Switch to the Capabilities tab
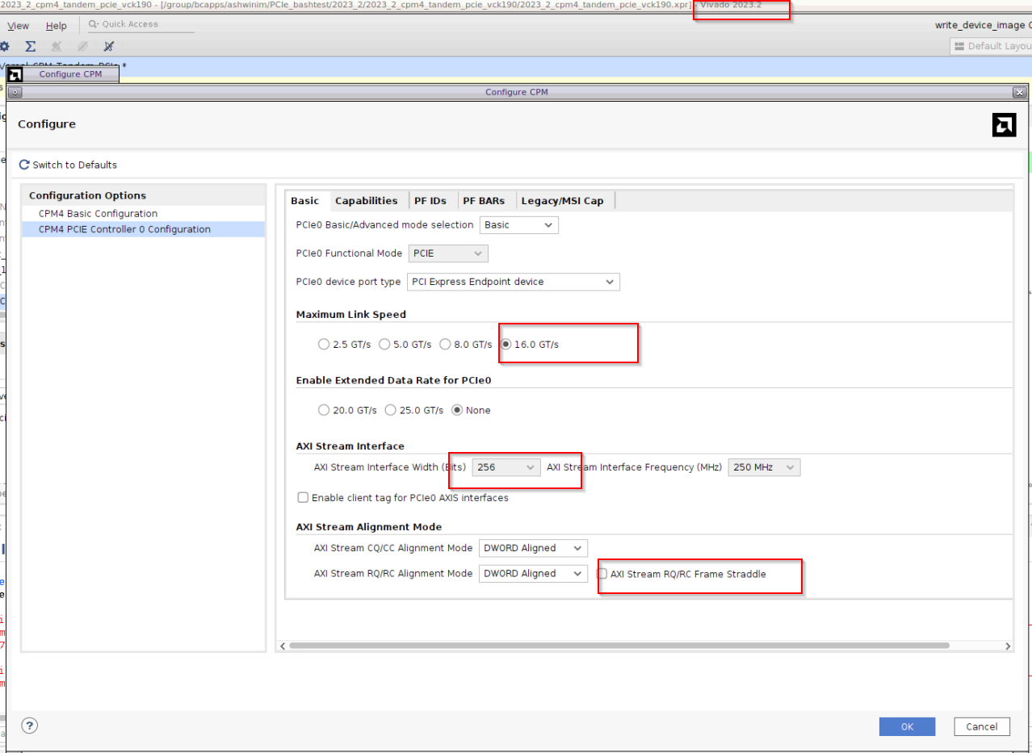 (x=367, y=200)
